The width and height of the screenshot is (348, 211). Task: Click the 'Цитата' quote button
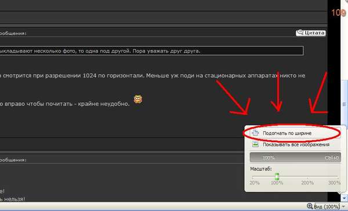311,33
